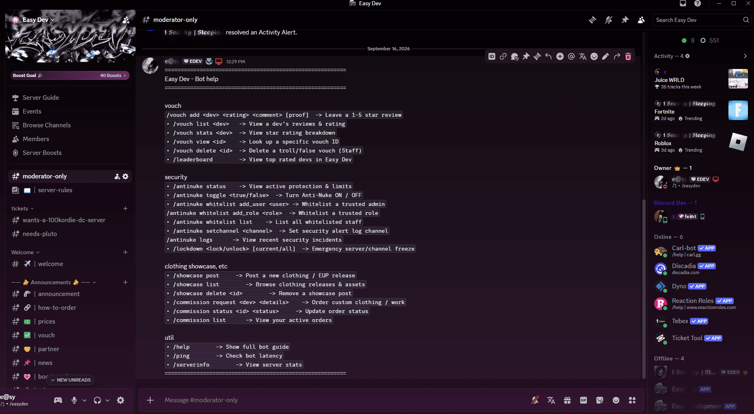Toggle channel notification mute bell in header
754x414 pixels.
[x=609, y=20]
